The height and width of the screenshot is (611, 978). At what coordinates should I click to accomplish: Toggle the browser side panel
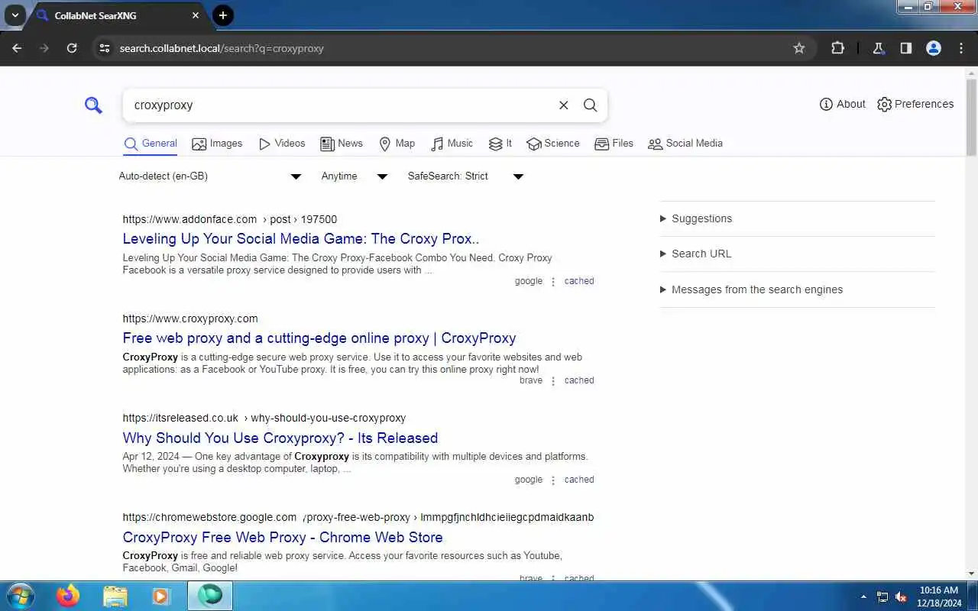(x=906, y=48)
